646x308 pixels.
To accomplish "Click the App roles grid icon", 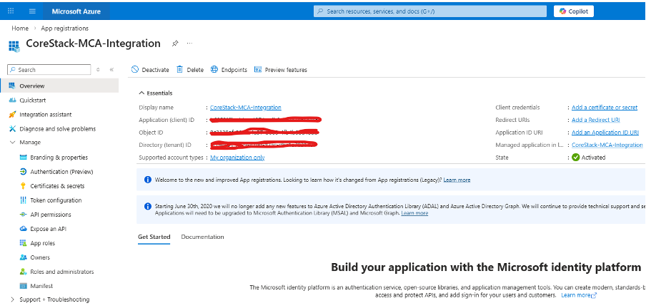I will click(23, 243).
